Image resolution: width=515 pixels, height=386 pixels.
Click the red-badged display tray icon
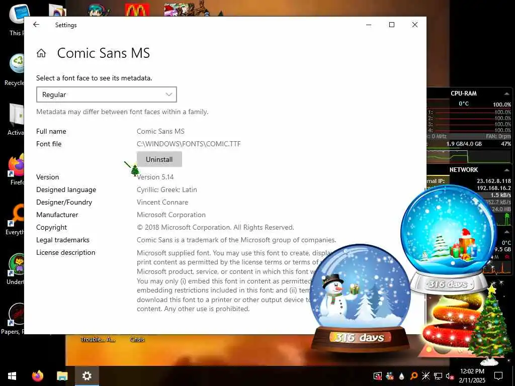[378, 376]
